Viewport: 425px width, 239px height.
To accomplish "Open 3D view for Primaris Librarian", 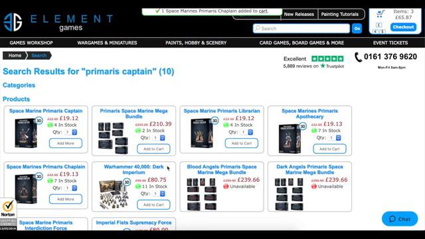I will 215,120.
